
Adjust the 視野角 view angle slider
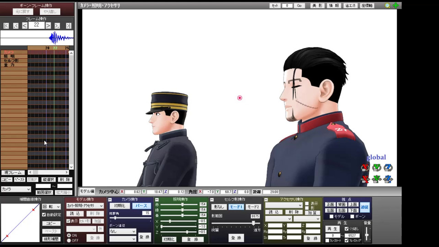click(x=115, y=218)
